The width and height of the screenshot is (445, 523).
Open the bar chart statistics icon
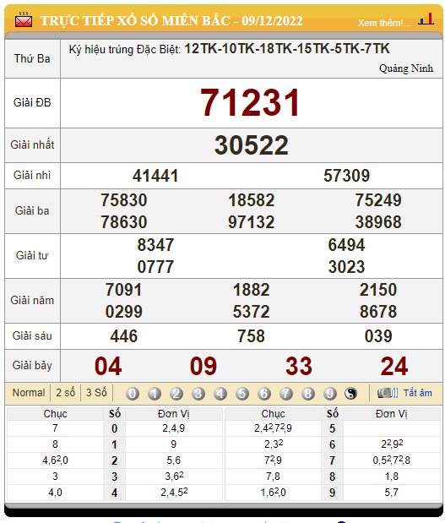[x=426, y=19]
